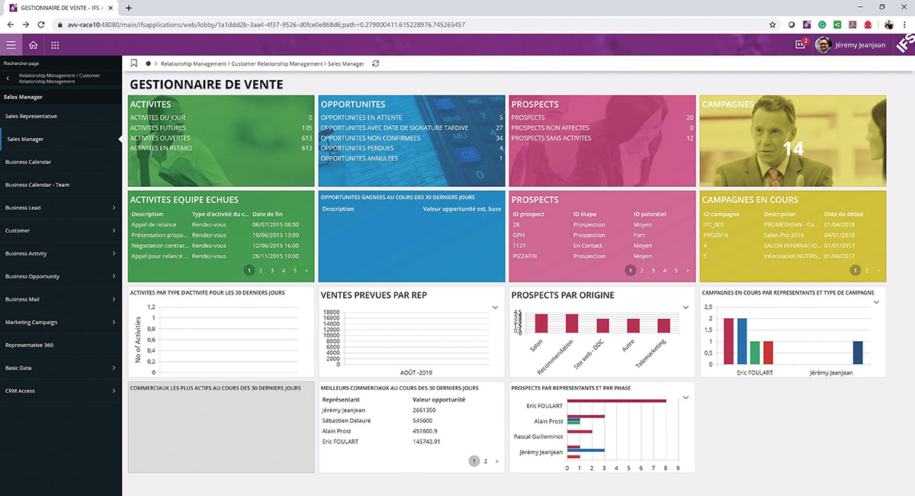This screenshot has width=915, height=496.
Task: Open the red headset extension icon
Action: 868,24
